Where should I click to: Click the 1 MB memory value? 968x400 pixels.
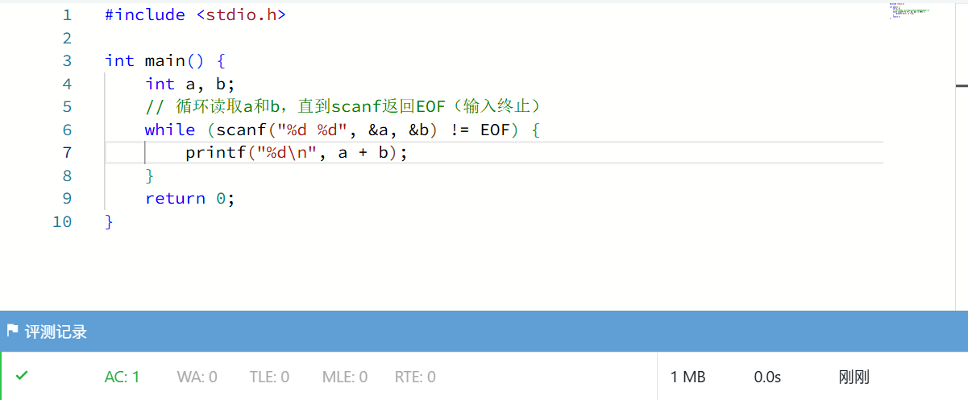pyautogui.click(x=688, y=377)
